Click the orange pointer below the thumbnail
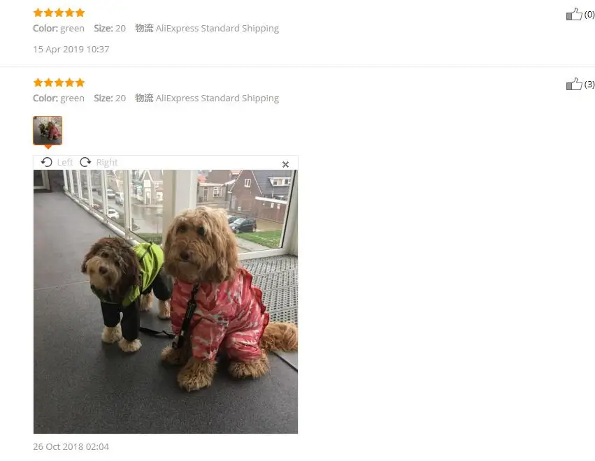Image resolution: width=595 pixels, height=461 pixels. coord(48,147)
